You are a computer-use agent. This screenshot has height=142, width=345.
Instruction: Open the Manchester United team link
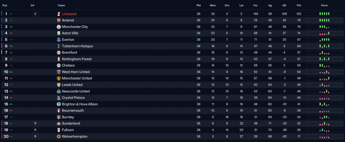click(x=77, y=78)
